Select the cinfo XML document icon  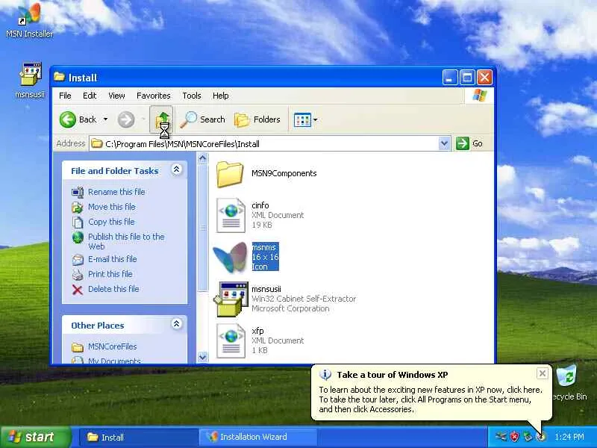pyautogui.click(x=231, y=215)
